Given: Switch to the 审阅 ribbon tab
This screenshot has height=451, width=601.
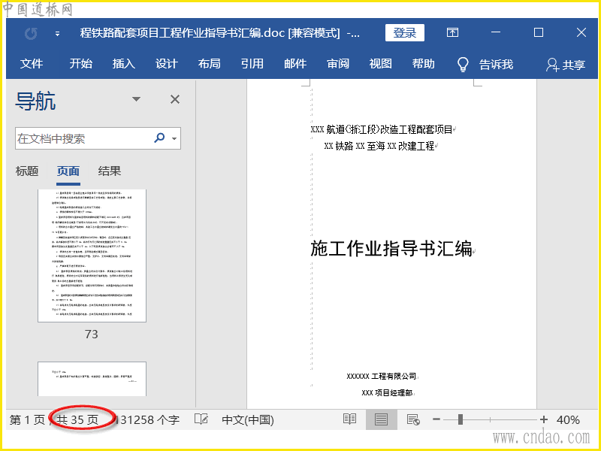Looking at the screenshot, I should click(338, 64).
